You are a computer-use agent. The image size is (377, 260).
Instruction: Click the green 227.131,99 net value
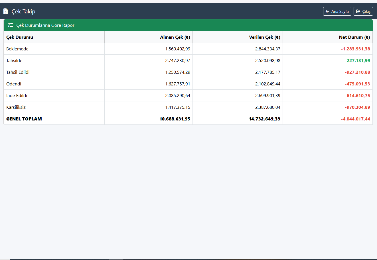[358, 61]
